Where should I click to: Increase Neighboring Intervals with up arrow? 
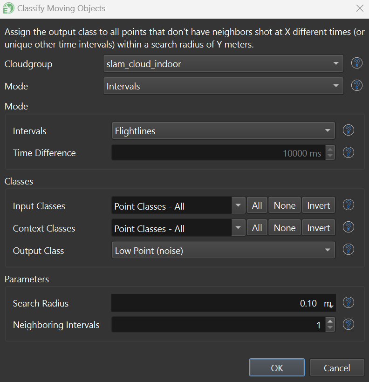point(330,321)
